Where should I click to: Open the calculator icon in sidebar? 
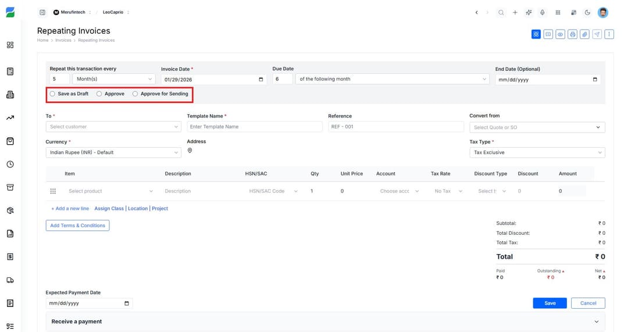[x=10, y=72]
